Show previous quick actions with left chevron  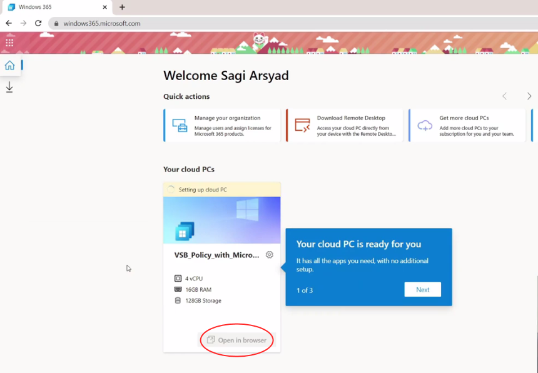coord(504,96)
